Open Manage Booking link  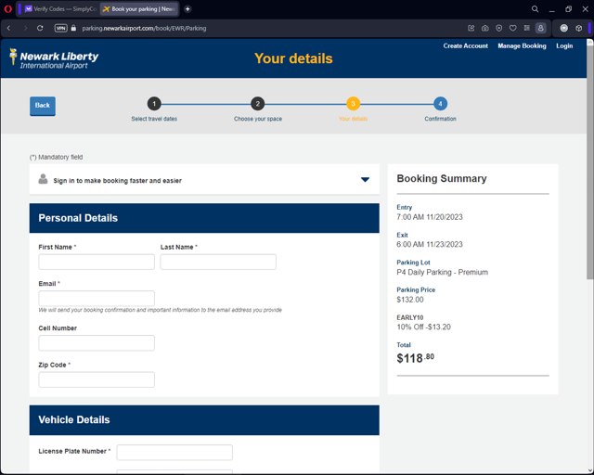tap(522, 45)
